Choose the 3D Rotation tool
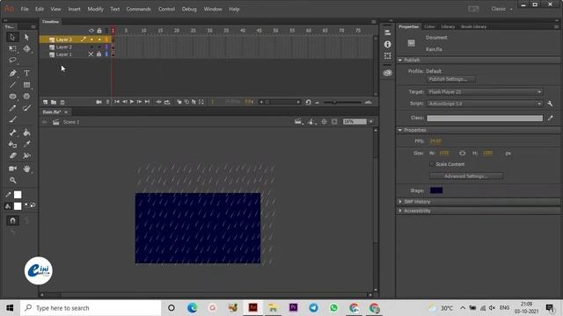 click(x=26, y=48)
